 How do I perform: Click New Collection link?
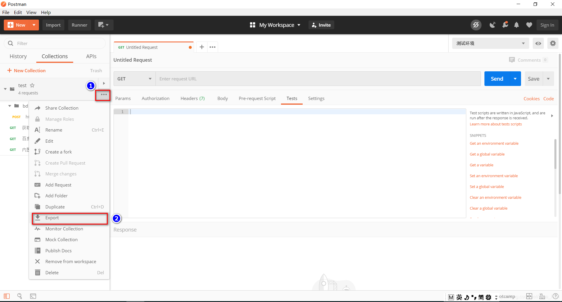click(26, 70)
